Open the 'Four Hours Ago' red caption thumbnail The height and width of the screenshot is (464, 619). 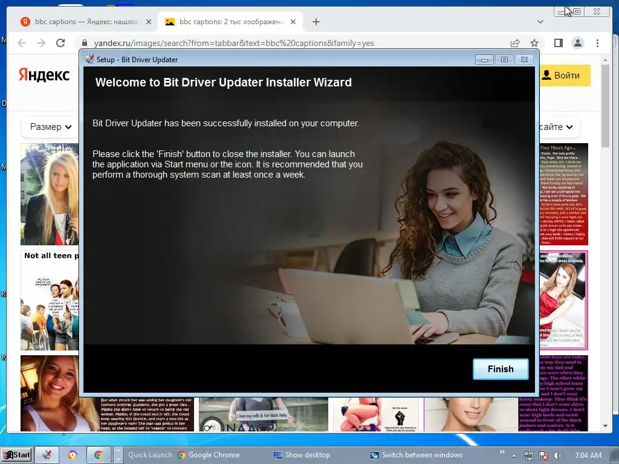point(564,194)
